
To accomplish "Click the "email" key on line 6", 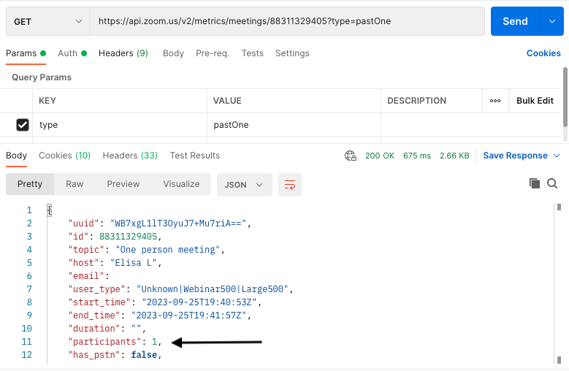I will tap(86, 276).
